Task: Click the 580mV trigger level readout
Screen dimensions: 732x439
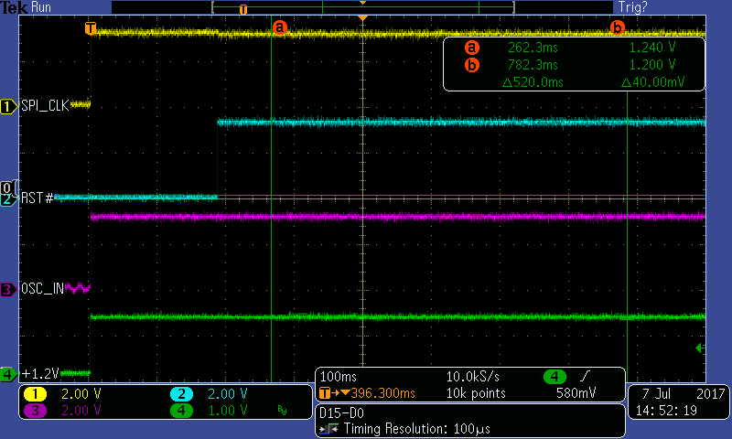Action: (576, 393)
